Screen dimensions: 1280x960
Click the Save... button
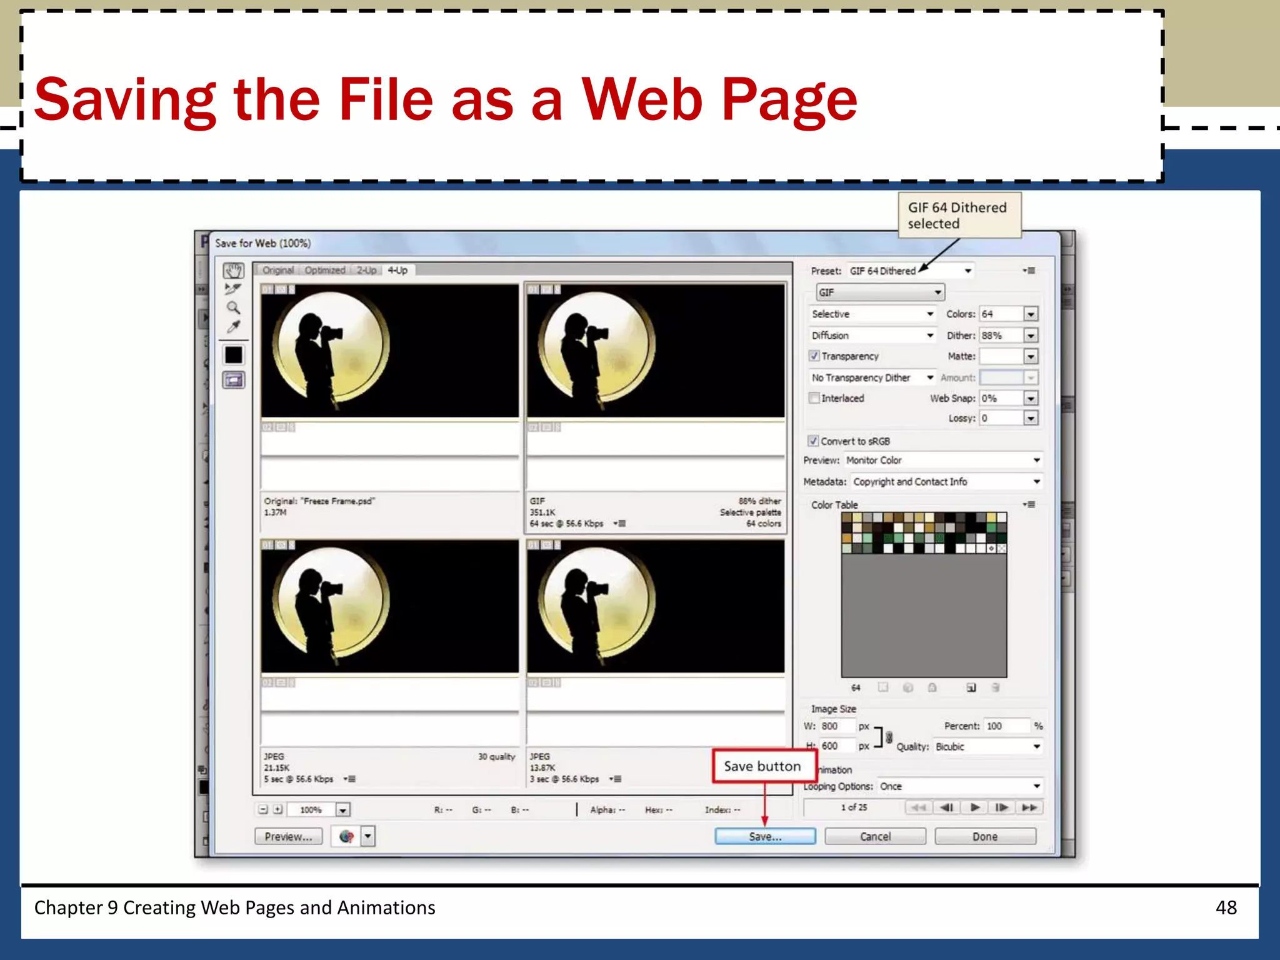point(765,836)
